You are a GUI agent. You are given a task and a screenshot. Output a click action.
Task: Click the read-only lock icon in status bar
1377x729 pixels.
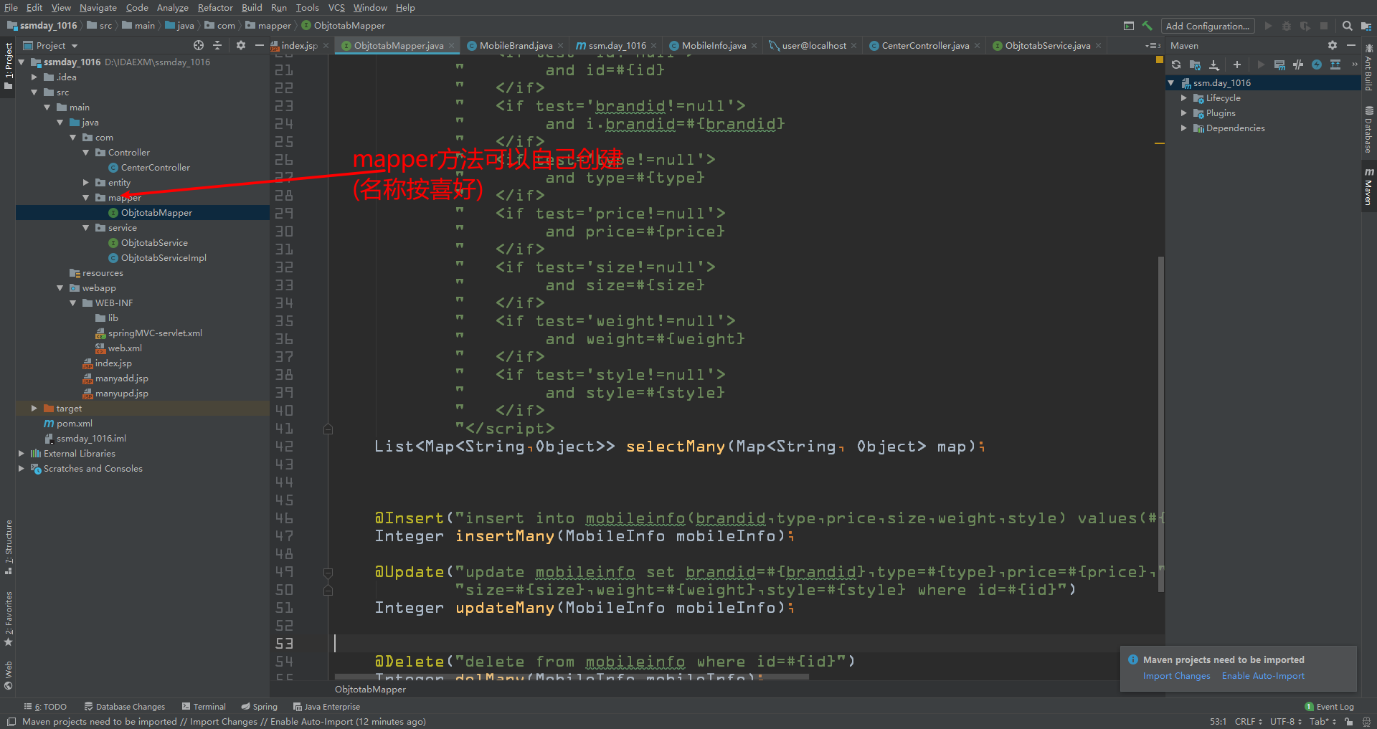point(1349,722)
